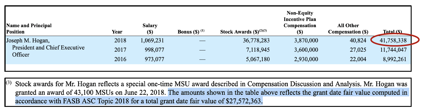Select the 40,824 other compensation value

click(x=358, y=40)
